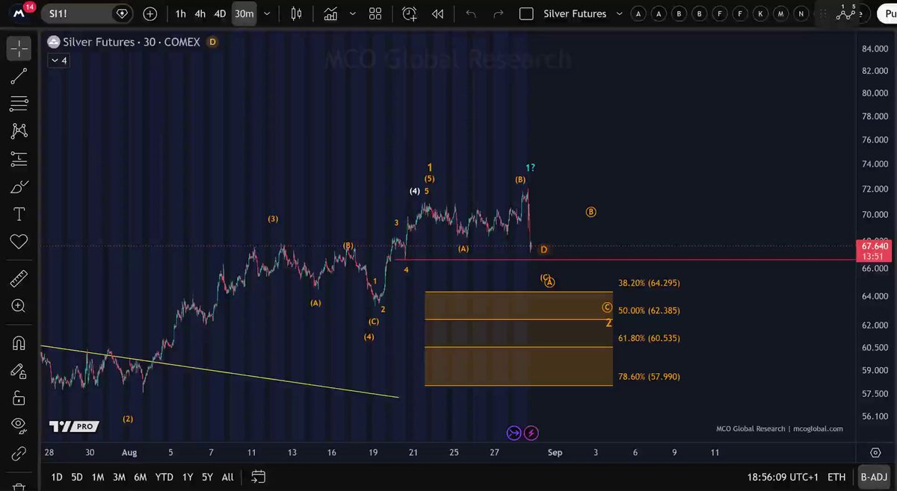Open the indicators panel
The image size is (897, 491).
[330, 13]
